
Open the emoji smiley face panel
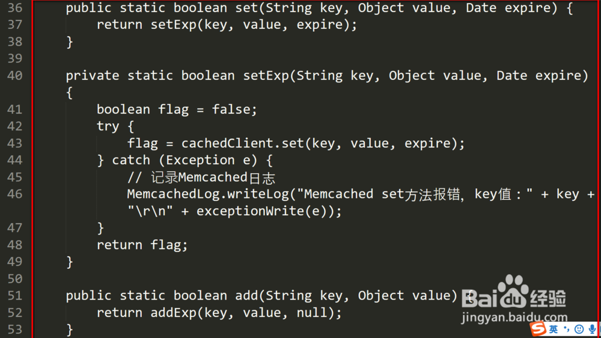coord(579,329)
